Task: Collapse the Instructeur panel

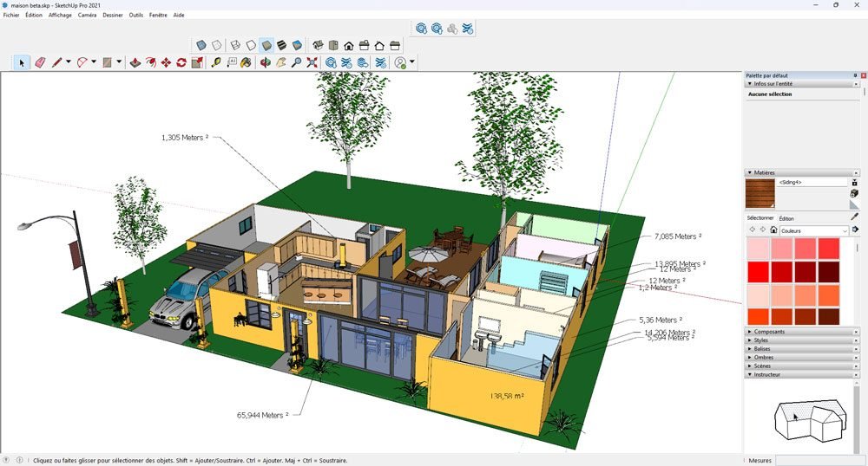Action: 801,374
